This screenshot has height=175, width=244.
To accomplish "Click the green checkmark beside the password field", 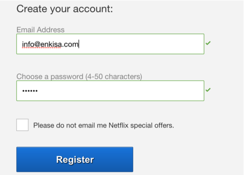I will coord(208,90).
